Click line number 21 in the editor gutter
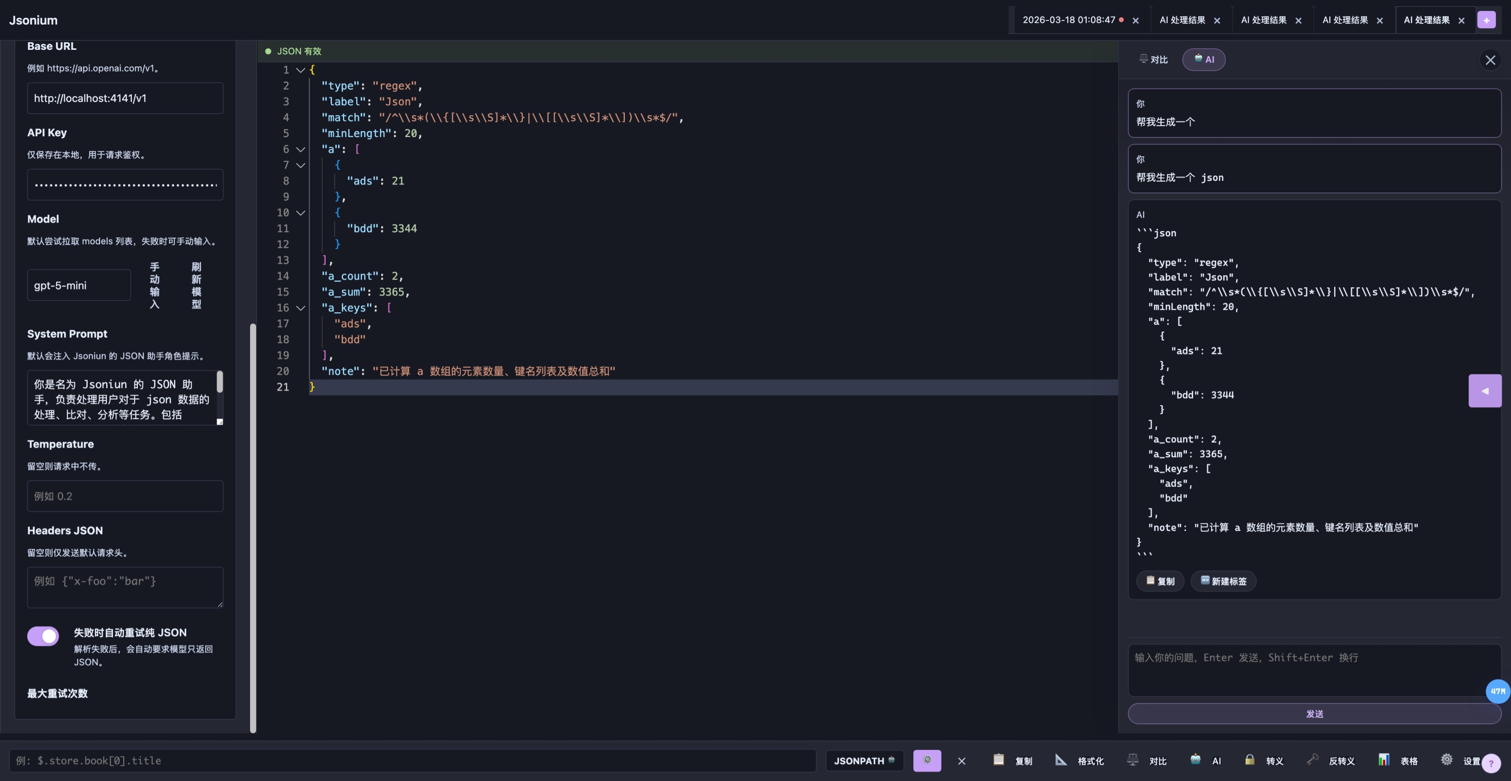This screenshot has width=1511, height=781. pyautogui.click(x=283, y=387)
